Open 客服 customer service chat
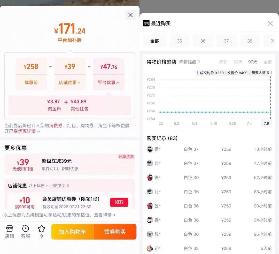The width and height of the screenshot is (279, 254). point(25,232)
